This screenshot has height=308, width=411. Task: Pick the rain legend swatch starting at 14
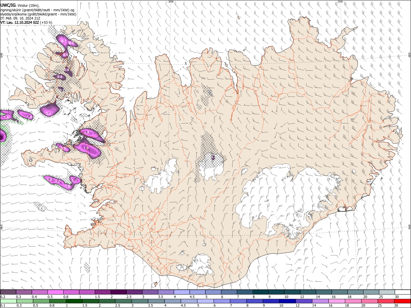[320, 301]
